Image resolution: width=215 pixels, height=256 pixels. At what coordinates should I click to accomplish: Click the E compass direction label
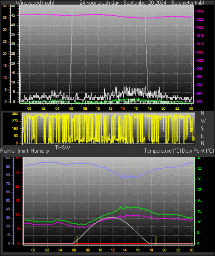[202, 136]
